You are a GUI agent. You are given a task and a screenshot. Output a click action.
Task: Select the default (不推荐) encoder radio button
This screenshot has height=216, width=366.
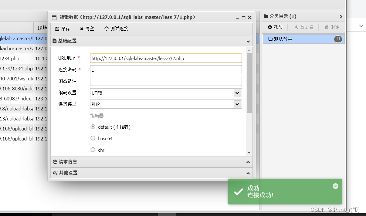tap(93, 127)
